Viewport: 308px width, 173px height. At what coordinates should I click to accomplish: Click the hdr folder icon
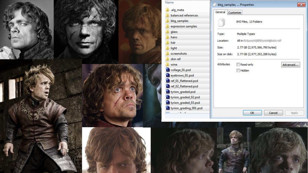(x=167, y=43)
